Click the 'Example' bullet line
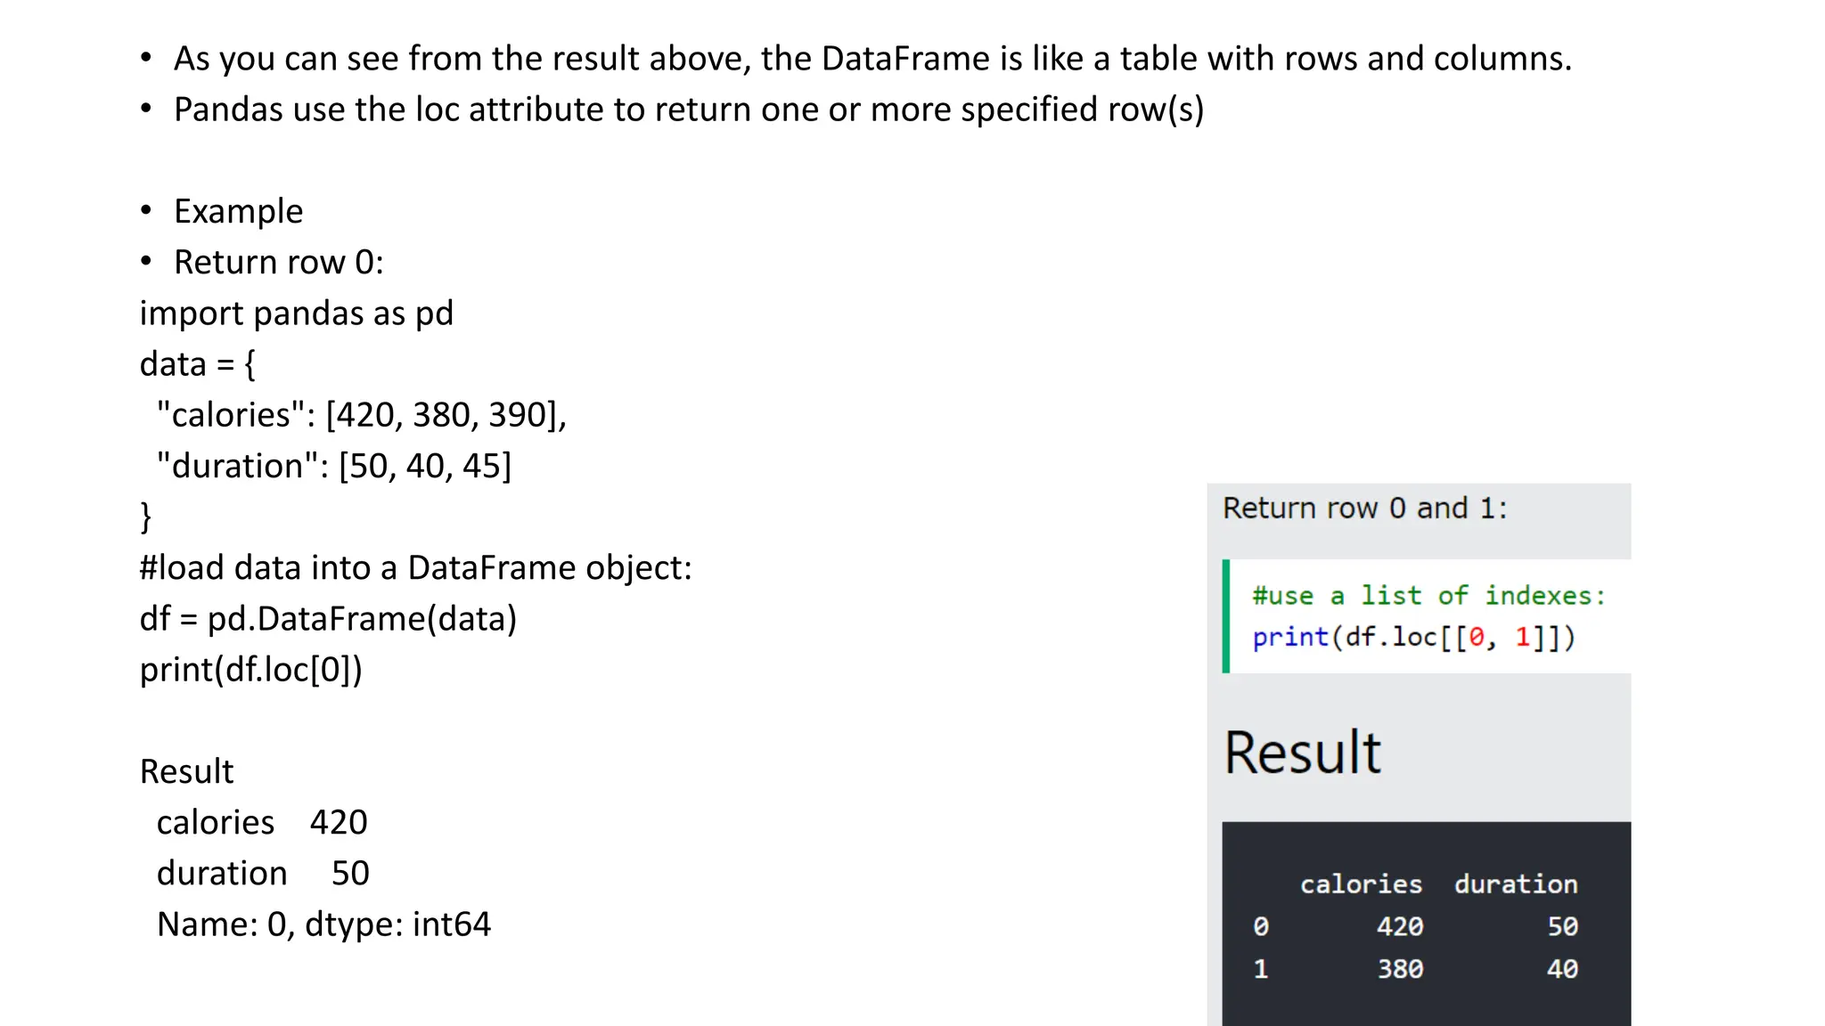This screenshot has height=1026, width=1825. [238, 212]
